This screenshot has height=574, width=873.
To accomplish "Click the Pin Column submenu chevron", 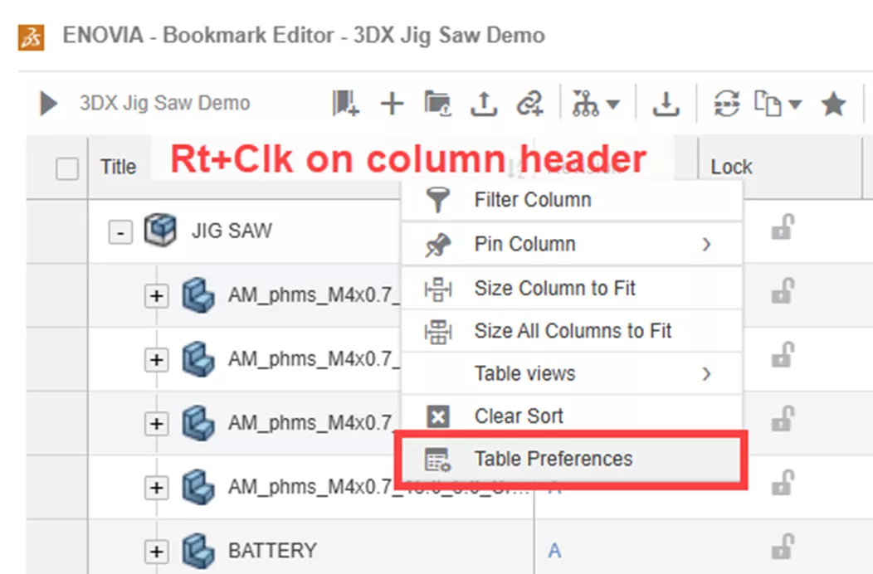I will click(706, 245).
